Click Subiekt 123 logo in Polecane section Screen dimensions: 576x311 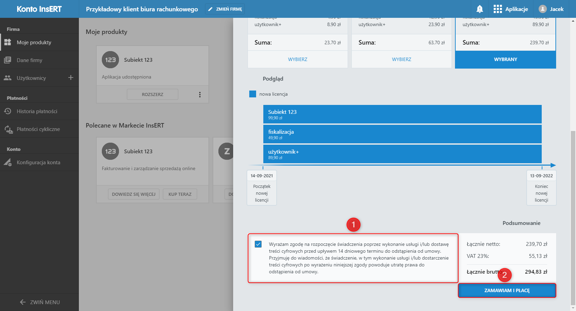tap(110, 151)
